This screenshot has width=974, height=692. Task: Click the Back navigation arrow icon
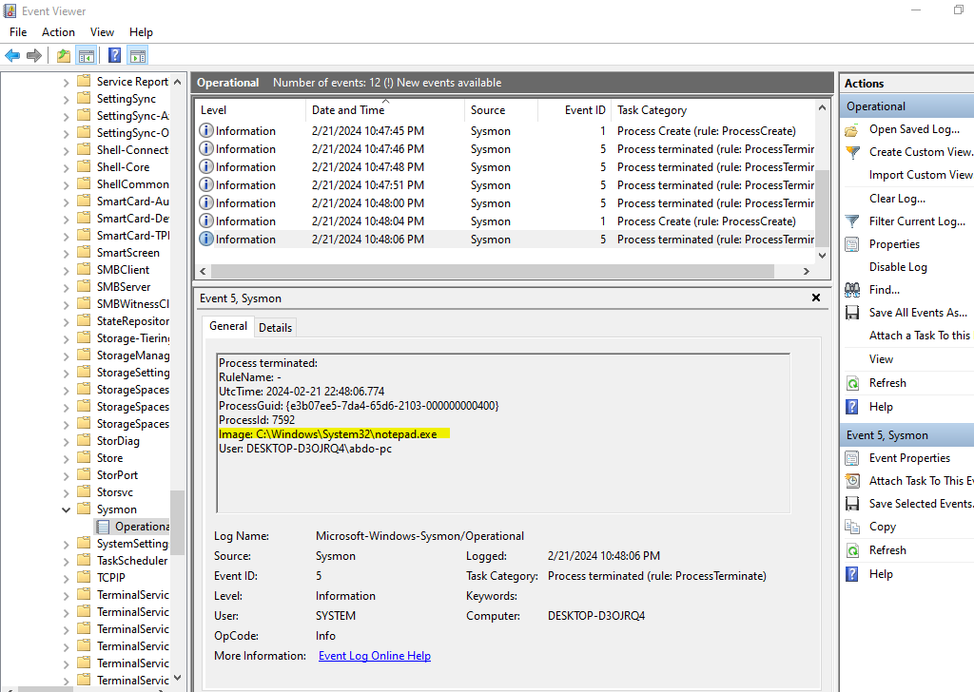[x=11, y=54]
